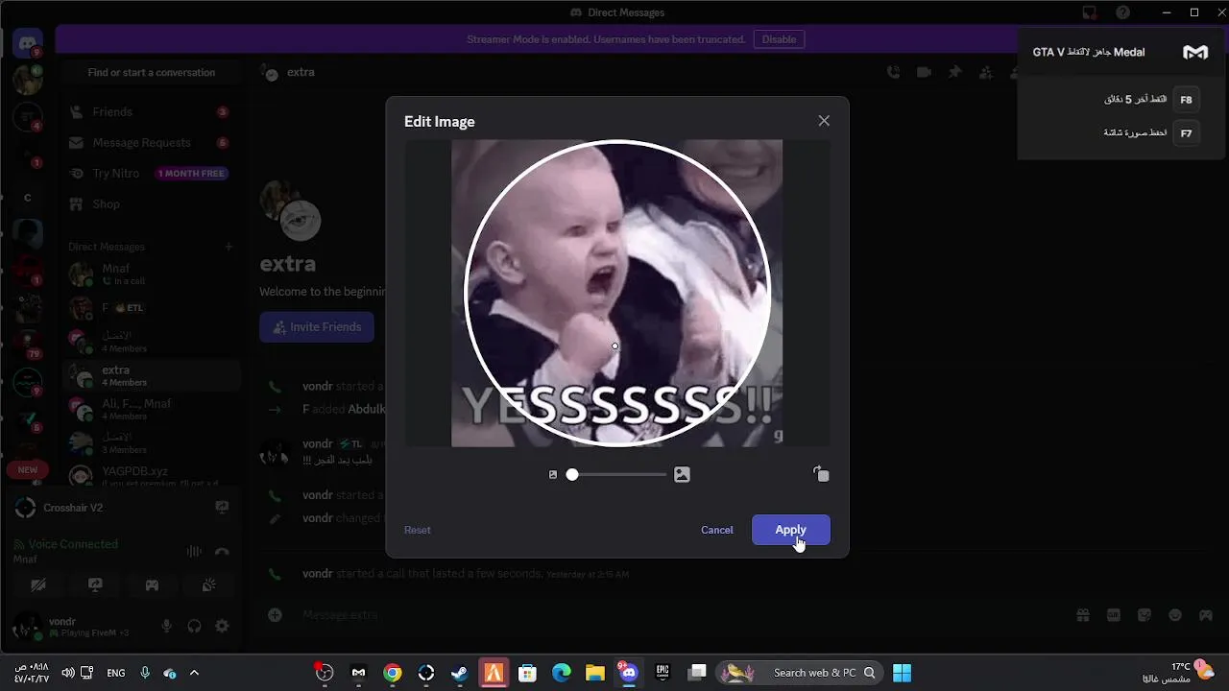Open the Ali, F..., Mnaf group chat
Image resolution: width=1229 pixels, height=691 pixels.
coord(151,409)
